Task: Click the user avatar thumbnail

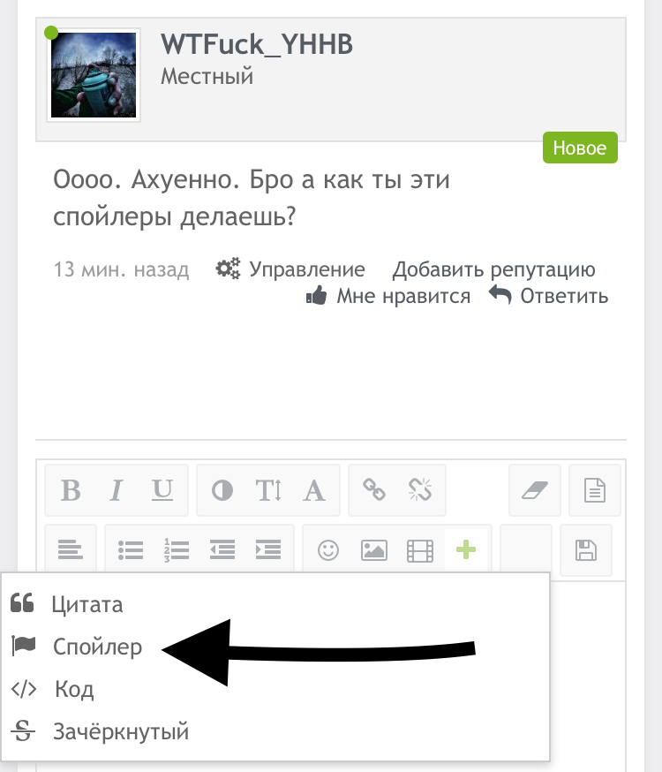Action: click(x=94, y=75)
